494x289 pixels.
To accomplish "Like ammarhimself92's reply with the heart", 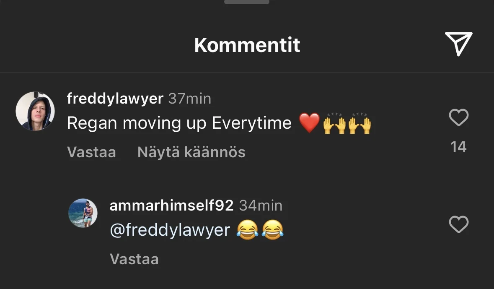I will (459, 224).
